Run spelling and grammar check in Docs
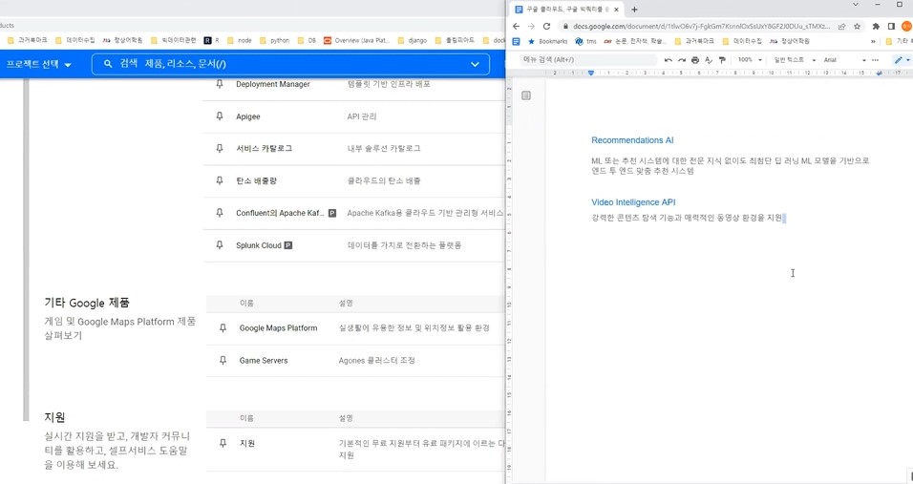 pos(709,60)
